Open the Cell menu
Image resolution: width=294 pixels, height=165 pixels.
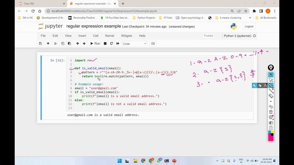(96, 36)
